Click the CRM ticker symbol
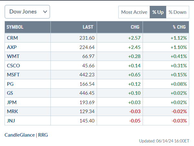 (x=12, y=38)
